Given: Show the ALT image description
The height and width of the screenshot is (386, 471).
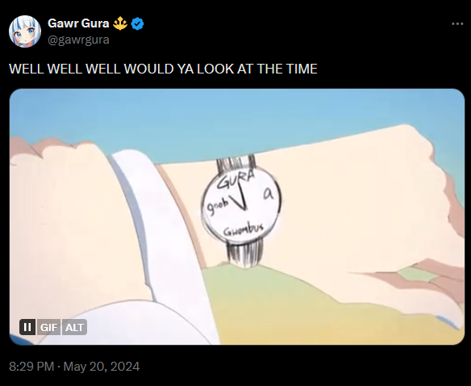Looking at the screenshot, I should pyautogui.click(x=74, y=327).
